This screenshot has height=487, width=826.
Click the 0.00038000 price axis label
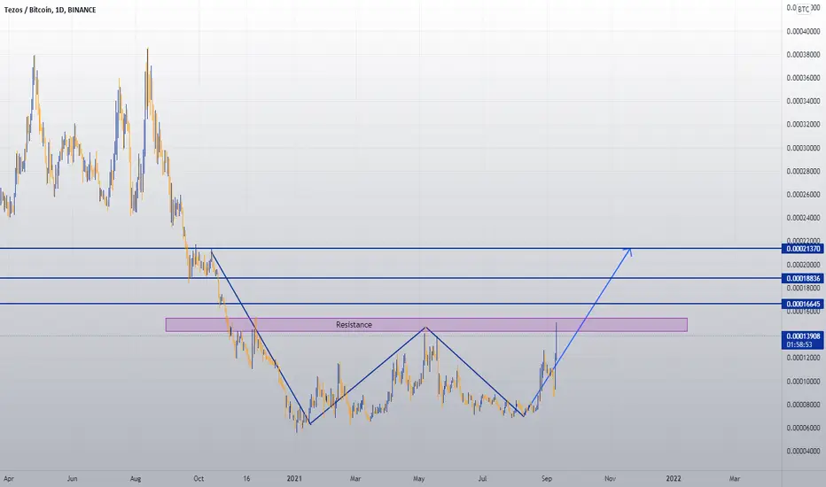(803, 55)
